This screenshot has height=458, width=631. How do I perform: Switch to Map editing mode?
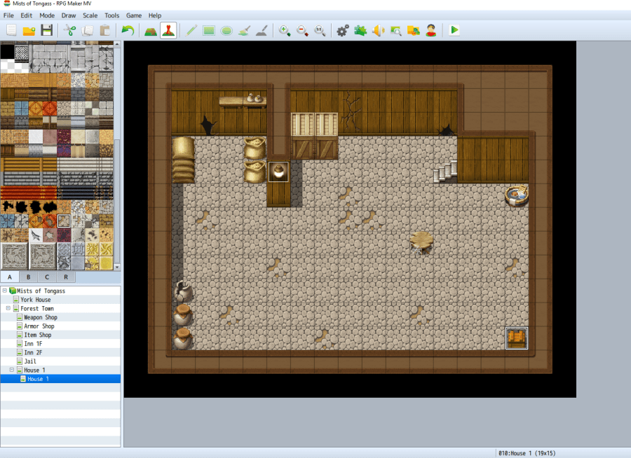coord(150,30)
